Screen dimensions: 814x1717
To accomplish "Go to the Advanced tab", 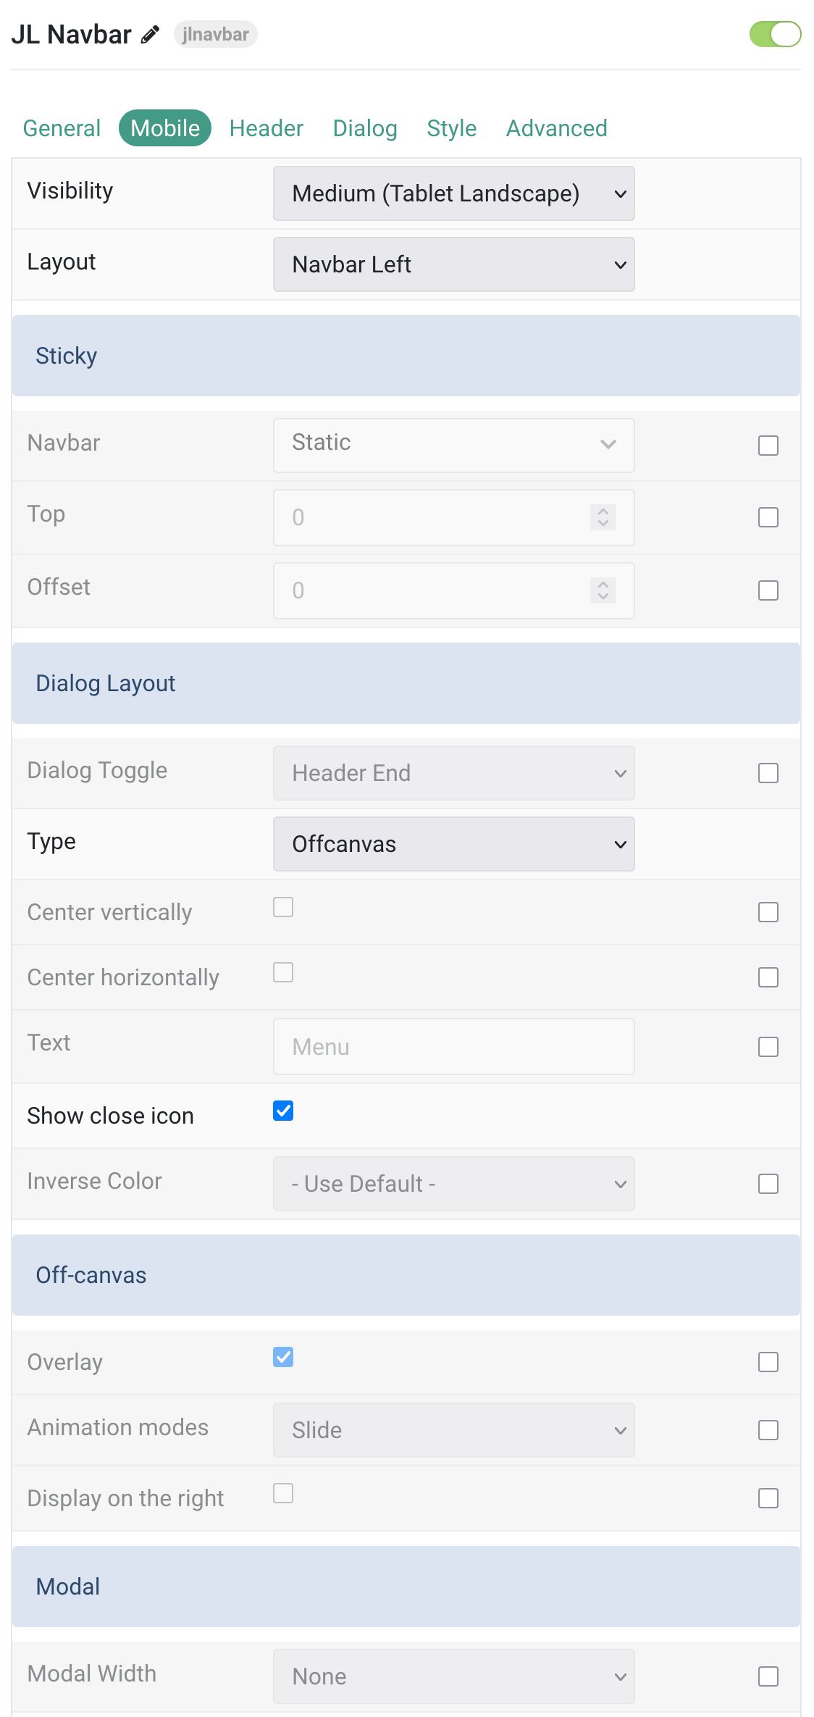I will pos(556,128).
